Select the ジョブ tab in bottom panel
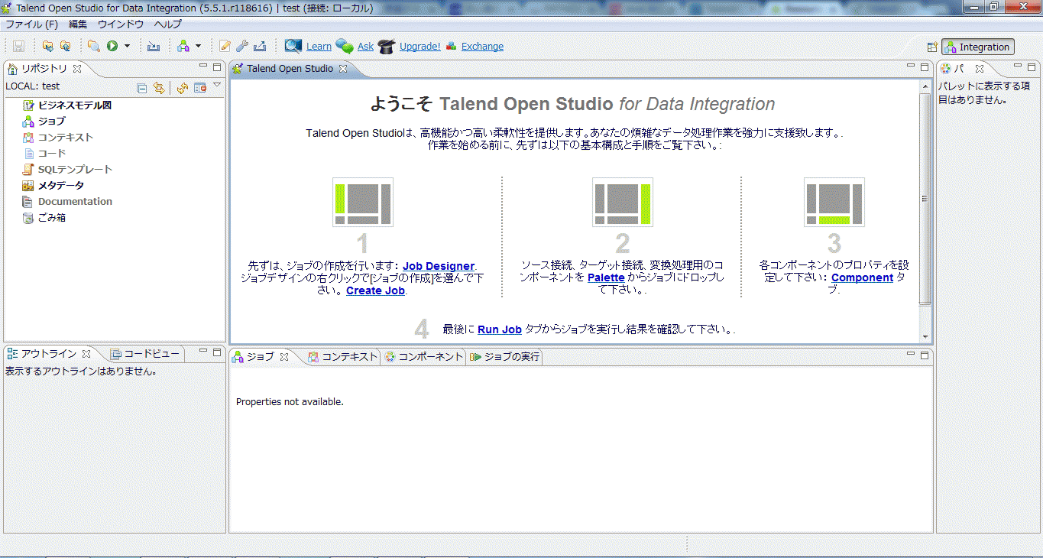 coord(259,357)
